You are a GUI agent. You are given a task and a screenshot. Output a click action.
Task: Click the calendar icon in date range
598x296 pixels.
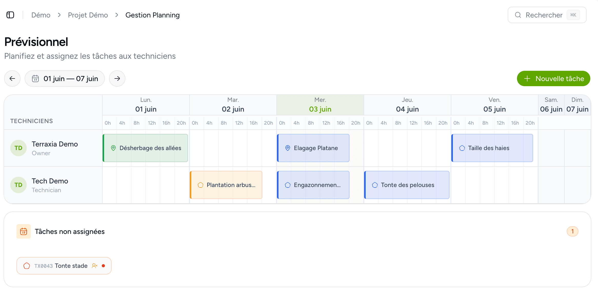(35, 78)
